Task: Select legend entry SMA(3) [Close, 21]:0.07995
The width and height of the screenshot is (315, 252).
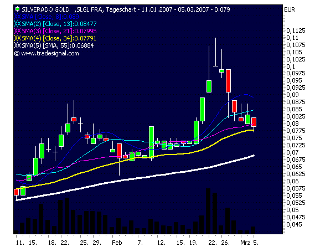Action: tap(59, 31)
